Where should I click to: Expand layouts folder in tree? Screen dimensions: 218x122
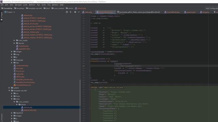coord(14,43)
